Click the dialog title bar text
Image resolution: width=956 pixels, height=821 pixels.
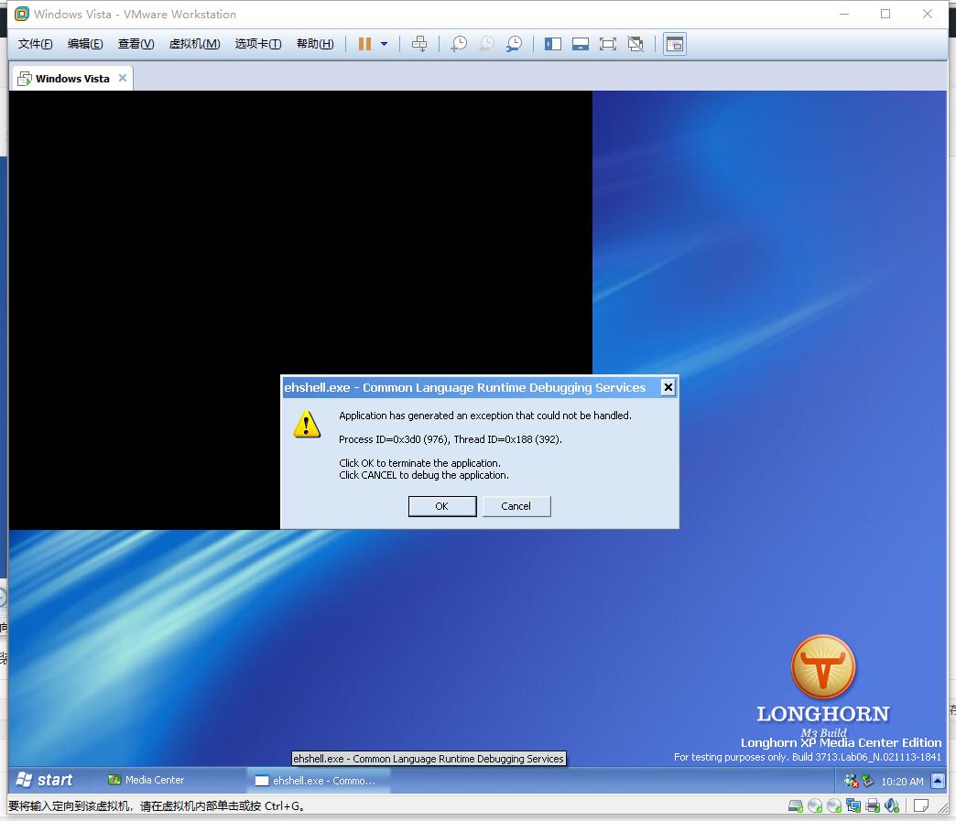pyautogui.click(x=464, y=388)
